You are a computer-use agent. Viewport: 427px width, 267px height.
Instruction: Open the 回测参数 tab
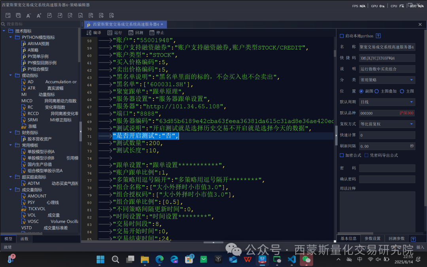tap(397, 239)
